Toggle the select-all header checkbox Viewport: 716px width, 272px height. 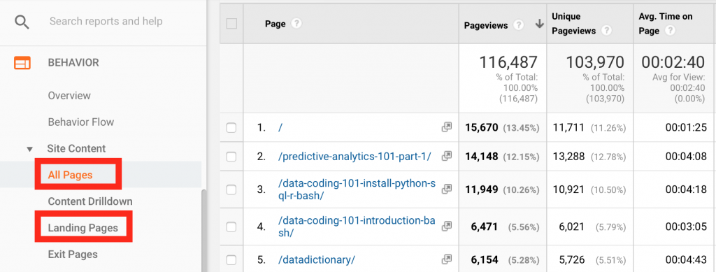(231, 24)
